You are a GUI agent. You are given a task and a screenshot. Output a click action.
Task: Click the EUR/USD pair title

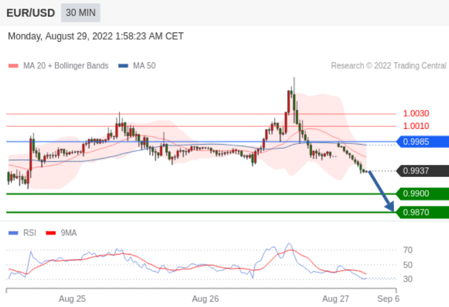(x=31, y=13)
